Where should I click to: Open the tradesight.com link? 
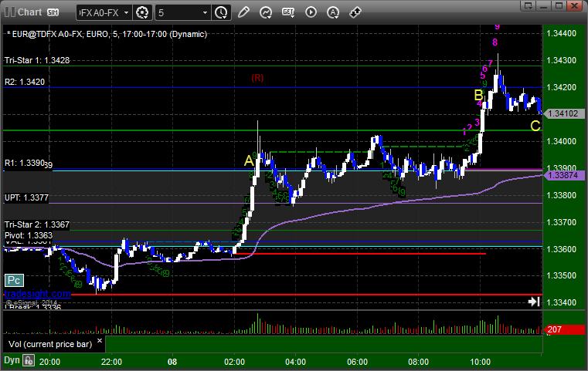tap(37, 294)
